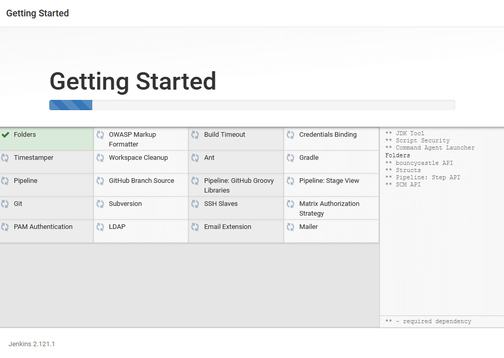Click the pending spinner icon beside GitHub Branch Source

100,181
